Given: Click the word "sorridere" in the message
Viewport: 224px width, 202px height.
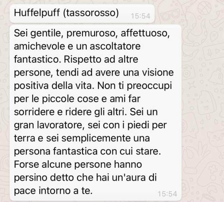Looking at the screenshot, I should pyautogui.click(x=34, y=112).
